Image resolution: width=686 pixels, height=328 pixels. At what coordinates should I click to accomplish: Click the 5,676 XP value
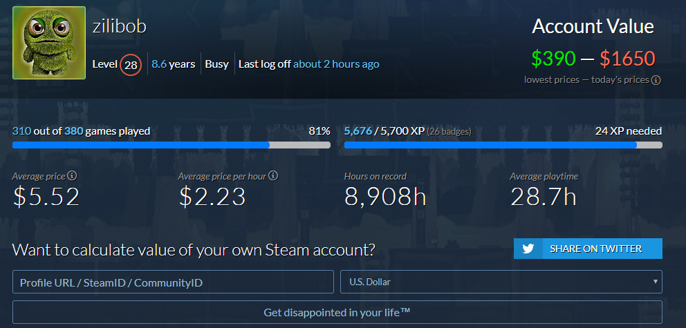pos(358,131)
